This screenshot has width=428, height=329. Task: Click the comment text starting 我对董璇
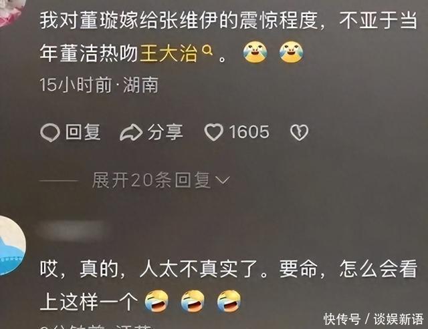(229, 37)
